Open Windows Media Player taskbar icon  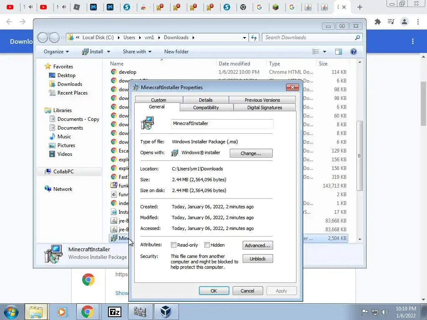coord(62,312)
